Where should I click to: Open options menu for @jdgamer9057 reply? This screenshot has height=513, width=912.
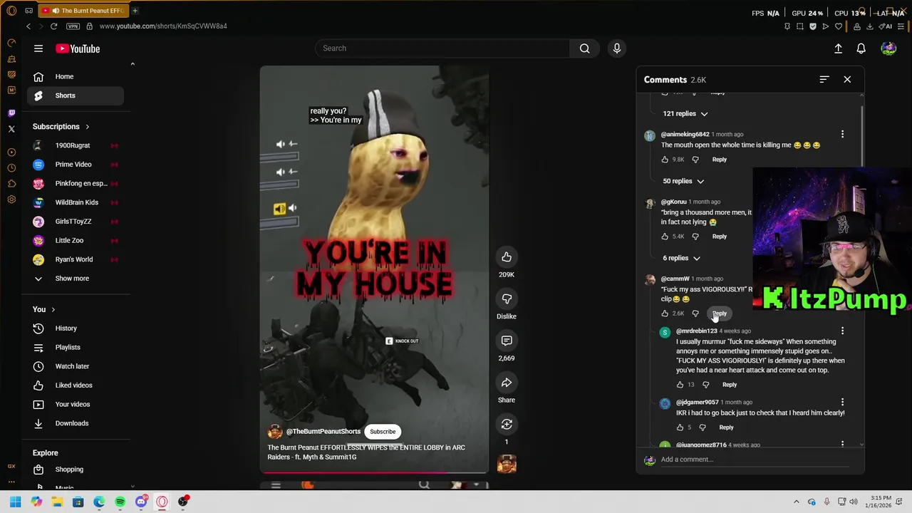(x=842, y=403)
